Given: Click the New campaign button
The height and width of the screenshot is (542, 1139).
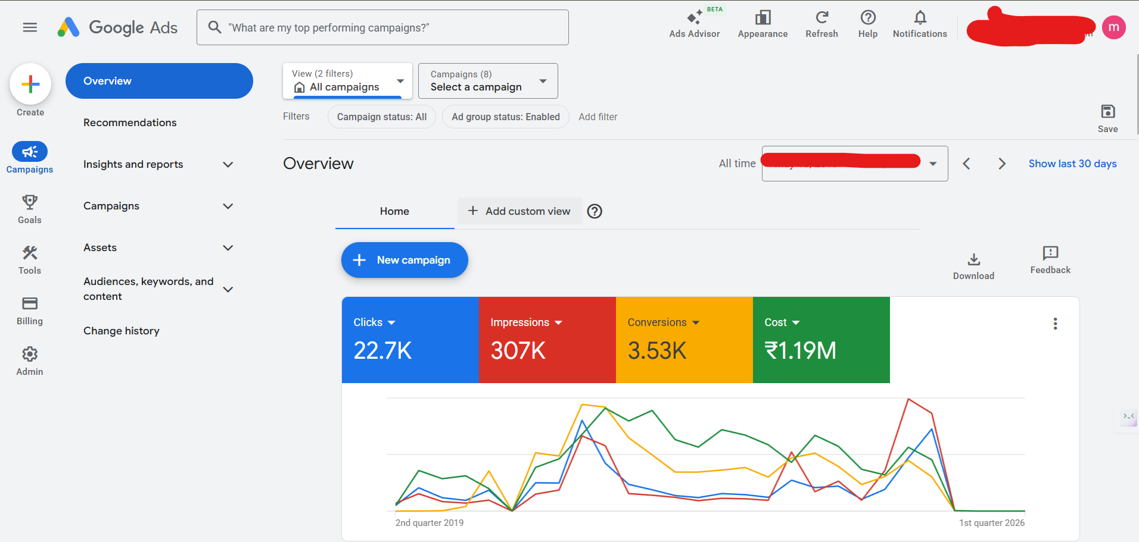Looking at the screenshot, I should 404,260.
